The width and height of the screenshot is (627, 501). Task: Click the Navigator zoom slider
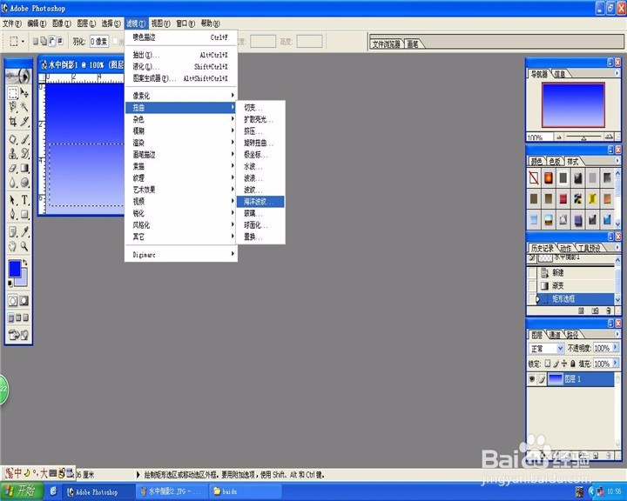click(583, 137)
